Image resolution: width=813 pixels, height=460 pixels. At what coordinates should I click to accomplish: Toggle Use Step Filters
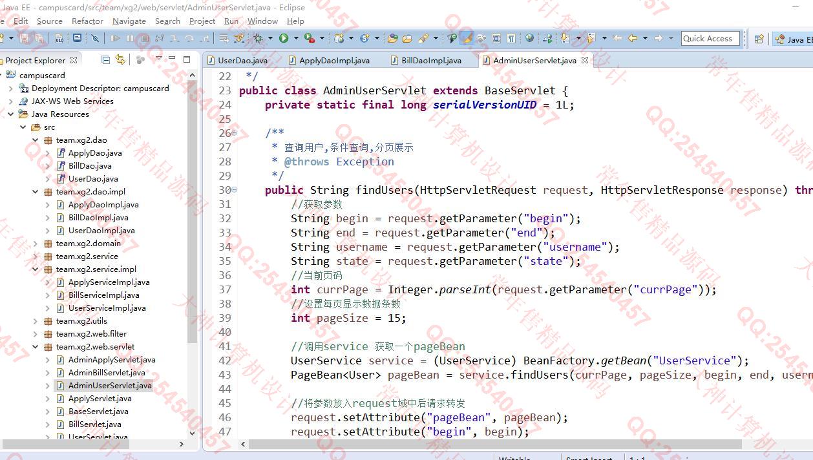(238, 38)
